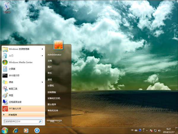Open 计算器 (Calculator) app
The width and height of the screenshot is (178, 134).
coord(12,69)
